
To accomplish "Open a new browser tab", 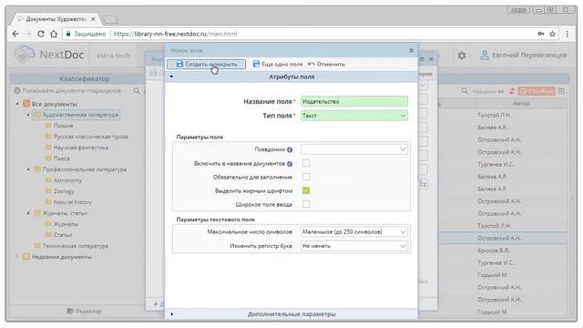I will coord(109,19).
